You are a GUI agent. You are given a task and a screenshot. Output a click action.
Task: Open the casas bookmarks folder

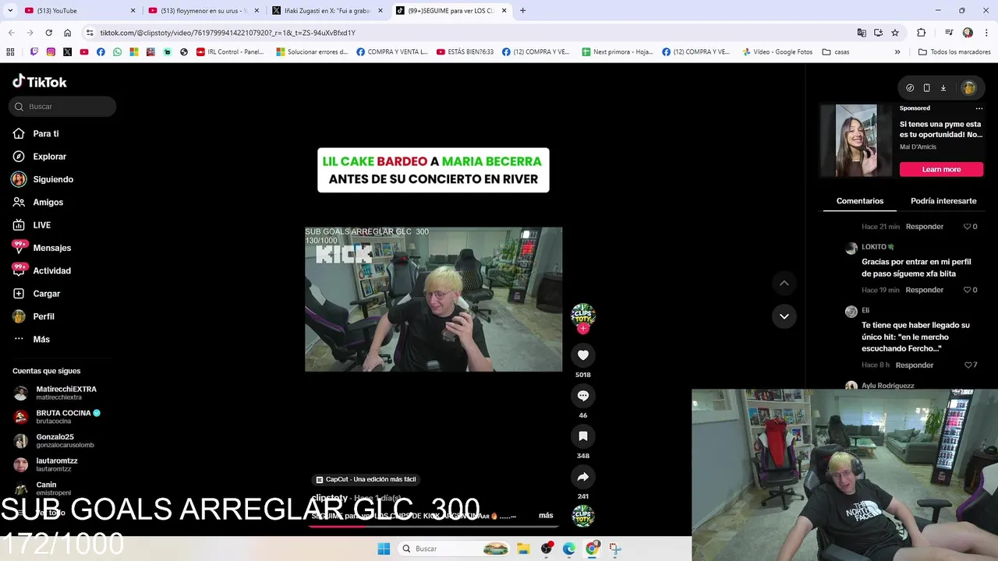click(836, 52)
